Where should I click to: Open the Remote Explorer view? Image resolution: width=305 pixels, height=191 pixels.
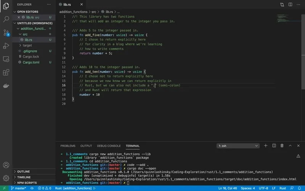tap(6, 59)
